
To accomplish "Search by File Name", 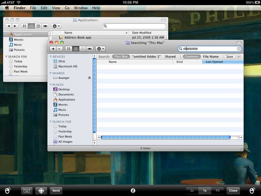I will point(211,57).
